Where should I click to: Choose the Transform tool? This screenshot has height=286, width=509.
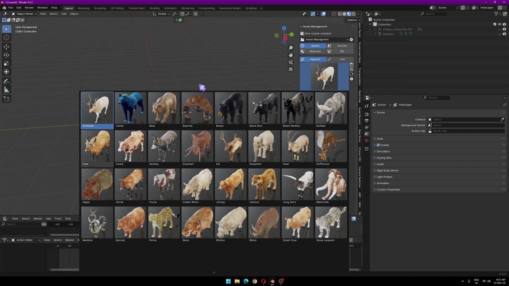point(6,72)
